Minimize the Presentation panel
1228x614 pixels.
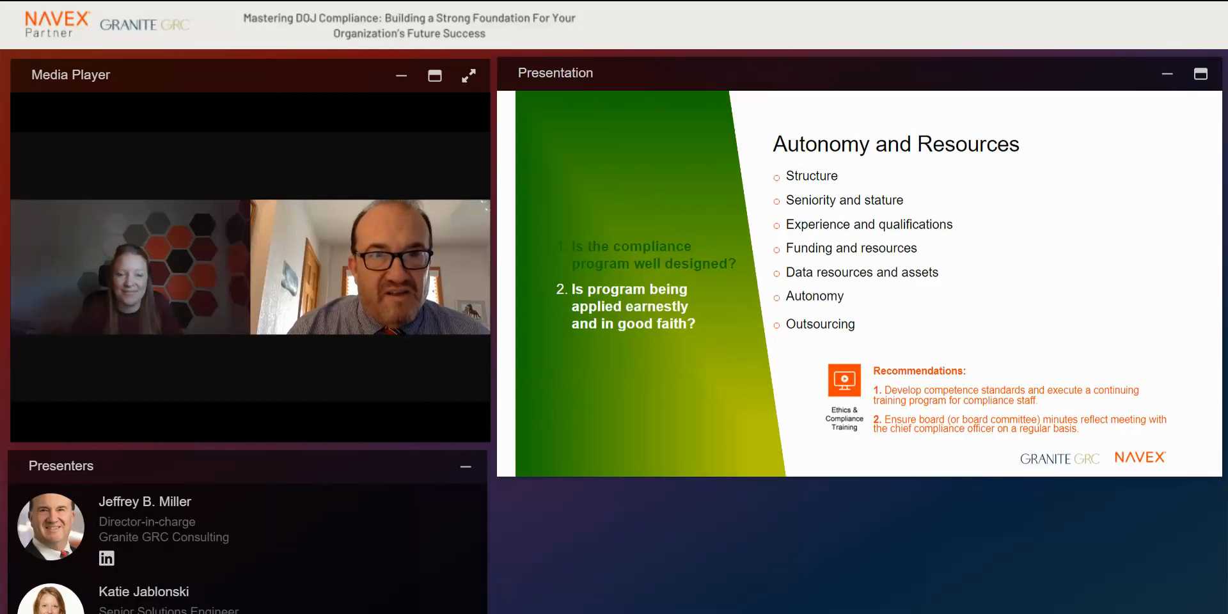[x=1167, y=74]
